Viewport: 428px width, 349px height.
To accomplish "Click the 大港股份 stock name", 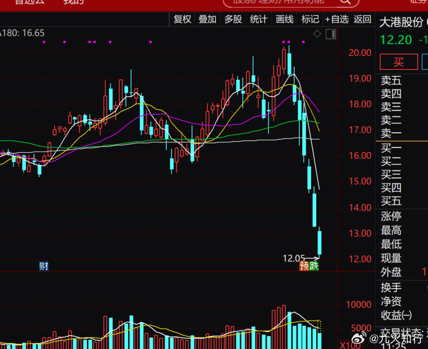I will tap(401, 23).
